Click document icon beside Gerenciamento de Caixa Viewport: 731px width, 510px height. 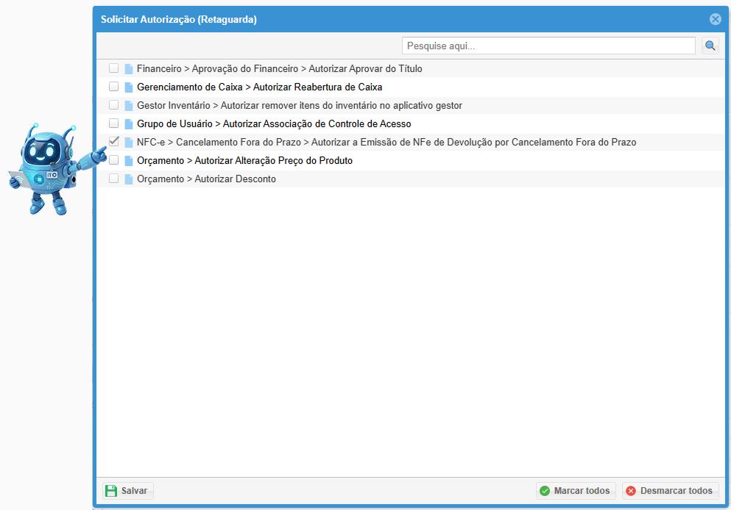(129, 87)
